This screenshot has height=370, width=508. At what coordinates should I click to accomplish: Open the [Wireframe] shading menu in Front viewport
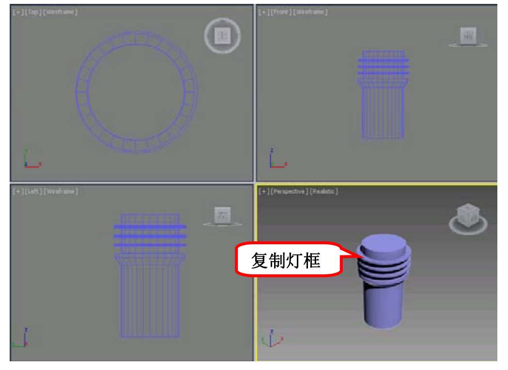pyautogui.click(x=311, y=12)
